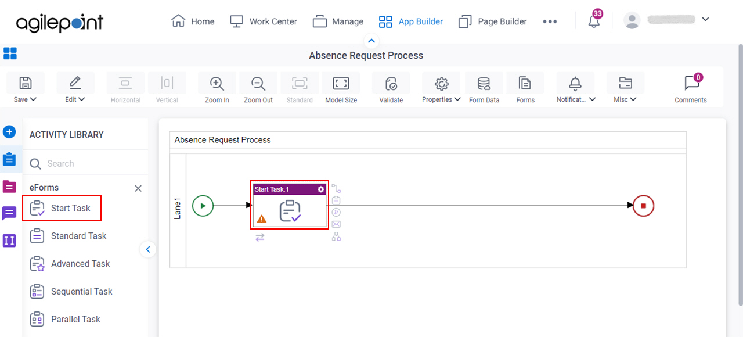Open the blue app grid icon
Viewport: 743px width, 337px height.
pyautogui.click(x=10, y=53)
